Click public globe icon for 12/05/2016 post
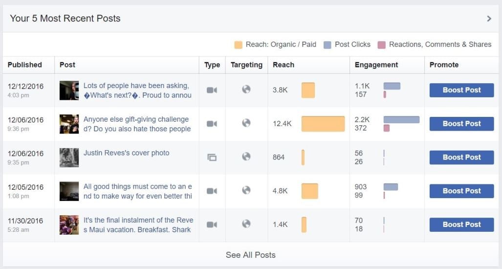This screenshot has width=502, height=269. 246,190
